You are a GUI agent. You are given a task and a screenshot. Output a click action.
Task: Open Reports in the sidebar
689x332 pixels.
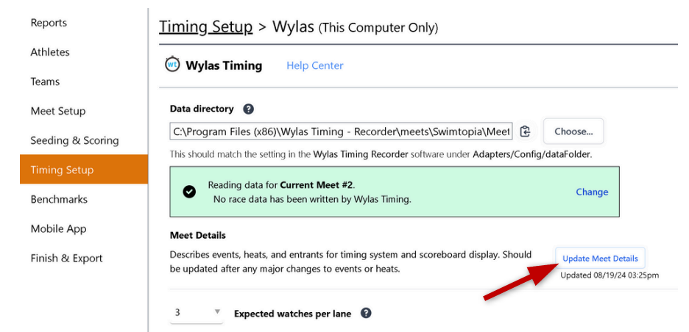coord(49,23)
